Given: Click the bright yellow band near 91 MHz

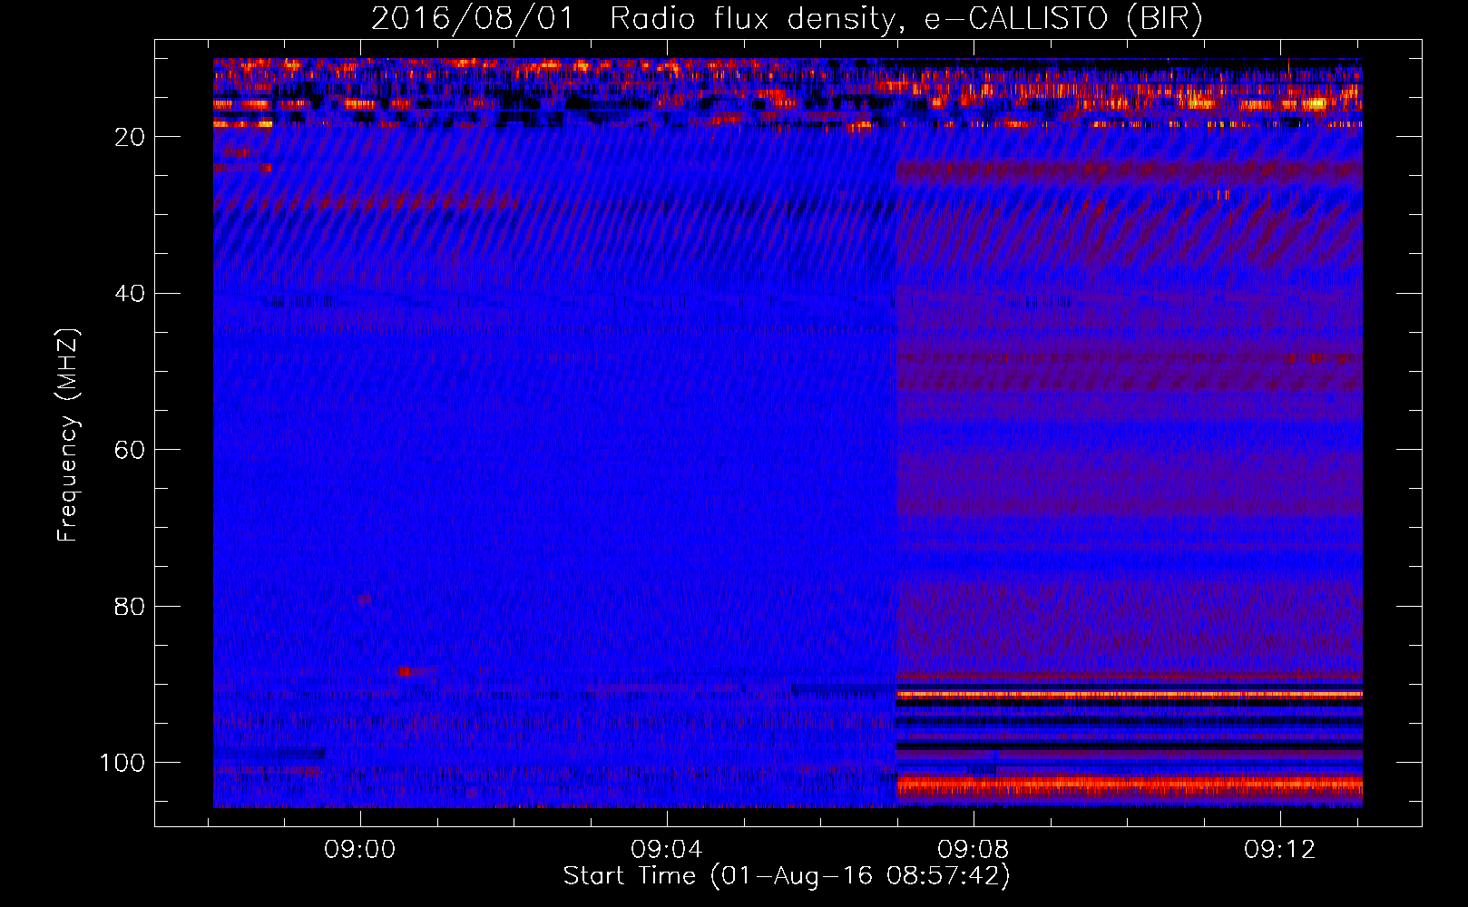Looking at the screenshot, I should click(1130, 694).
